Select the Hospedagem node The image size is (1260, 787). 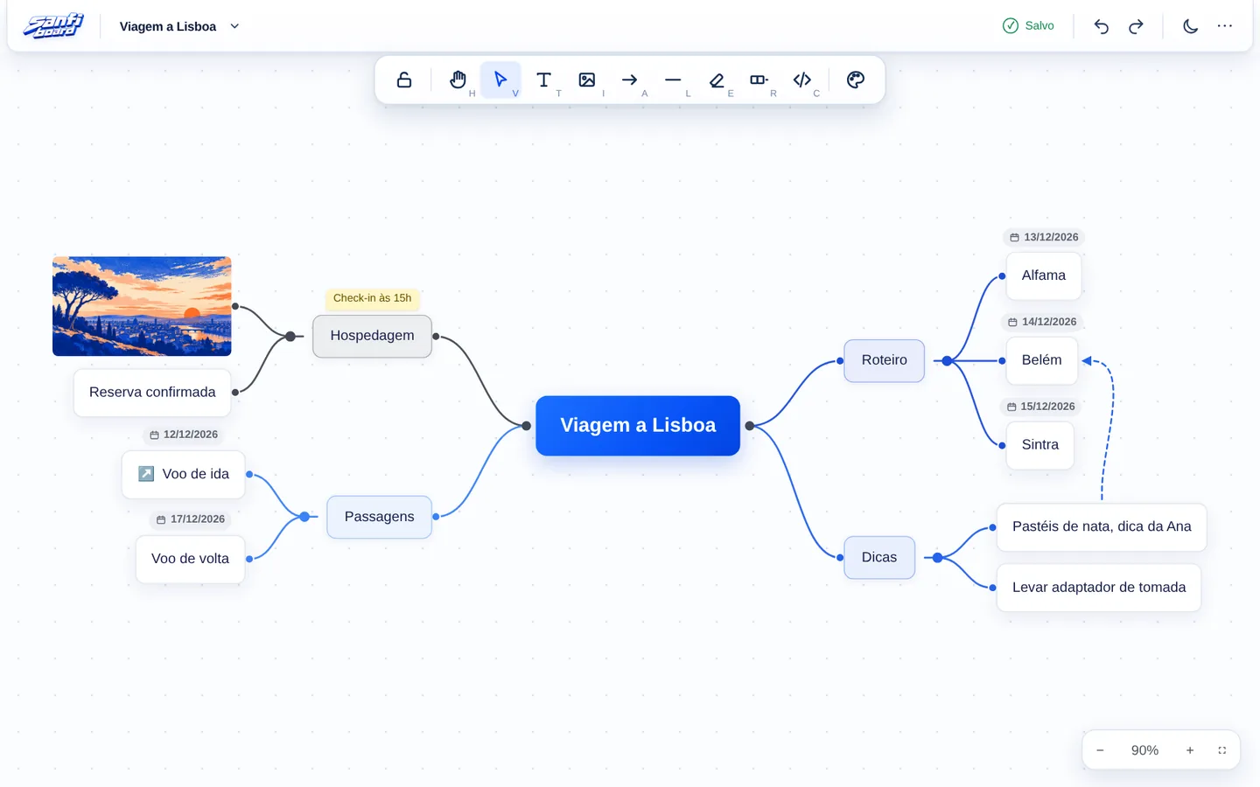click(372, 336)
